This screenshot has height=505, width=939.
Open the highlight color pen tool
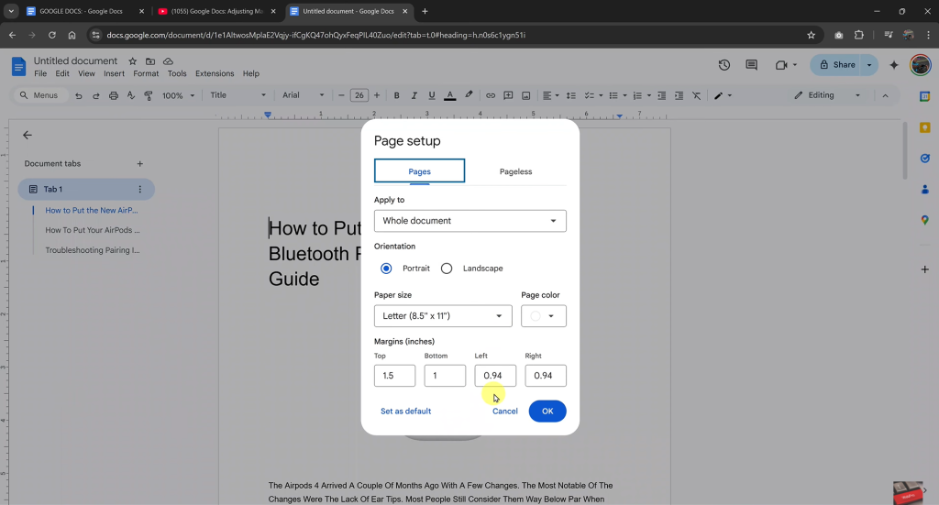pos(469,95)
